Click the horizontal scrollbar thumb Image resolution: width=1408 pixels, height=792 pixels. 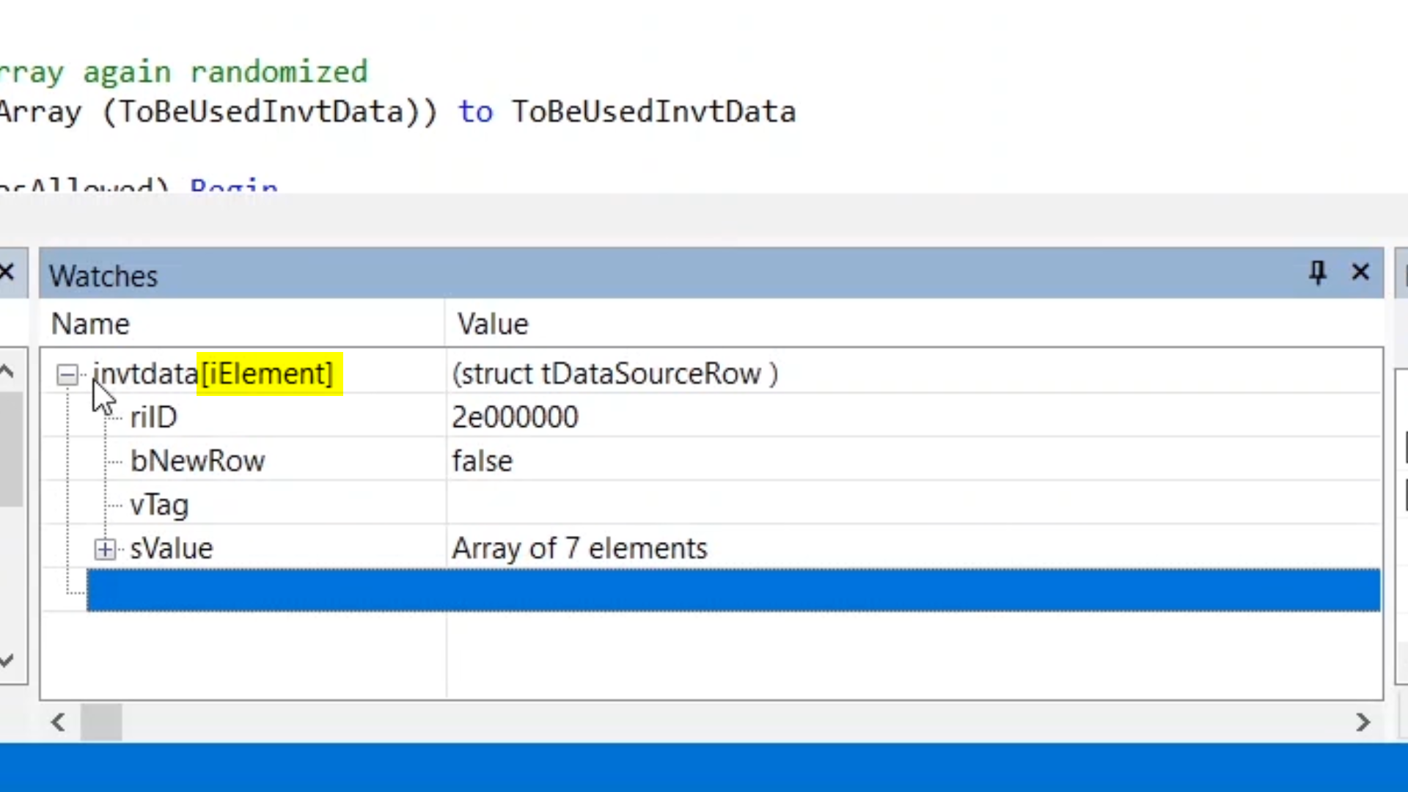click(100, 722)
